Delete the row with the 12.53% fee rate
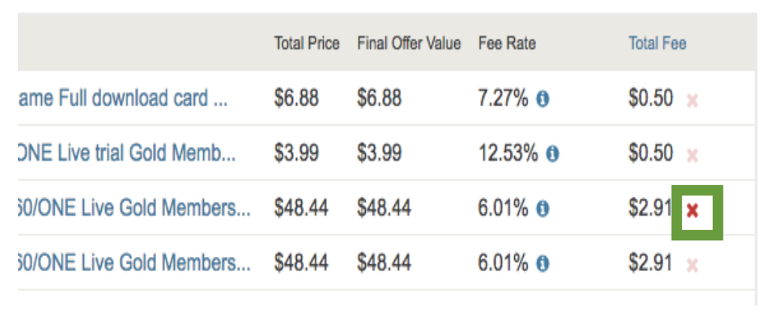 (692, 156)
